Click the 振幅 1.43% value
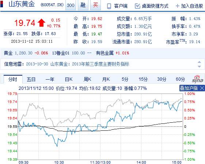This screenshot has height=164, width=205. 195,19
